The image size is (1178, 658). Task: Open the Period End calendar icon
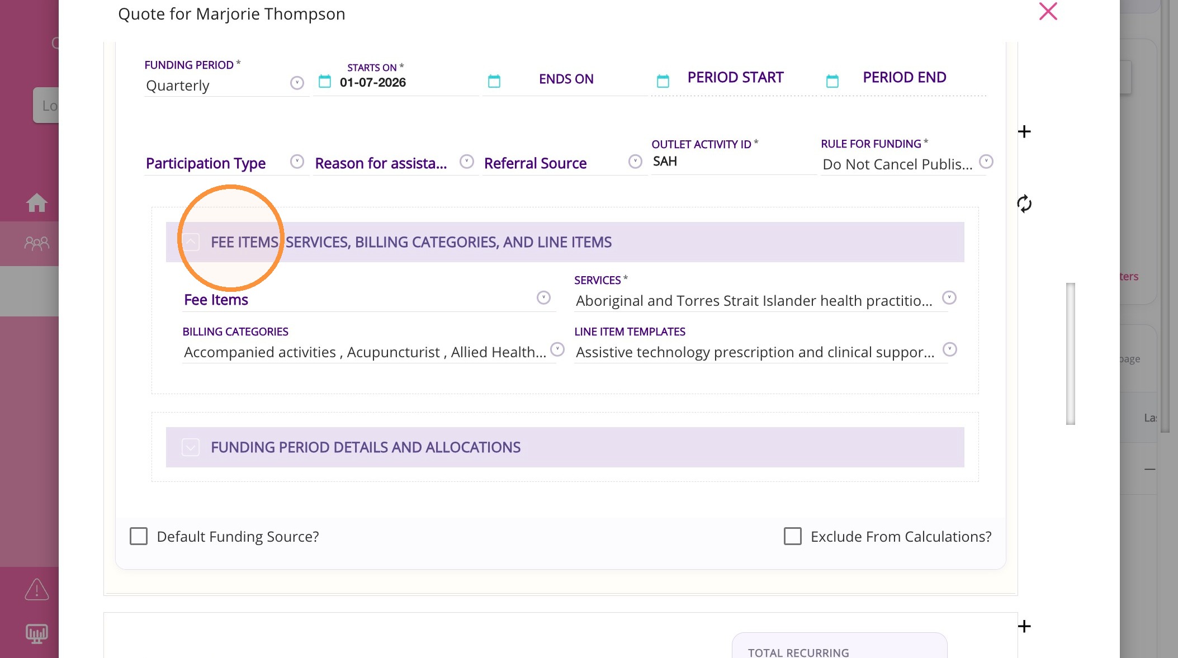coord(832,82)
